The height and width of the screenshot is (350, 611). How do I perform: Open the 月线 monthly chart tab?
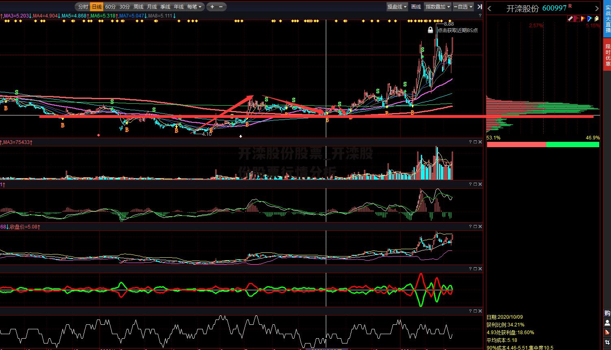click(x=152, y=7)
